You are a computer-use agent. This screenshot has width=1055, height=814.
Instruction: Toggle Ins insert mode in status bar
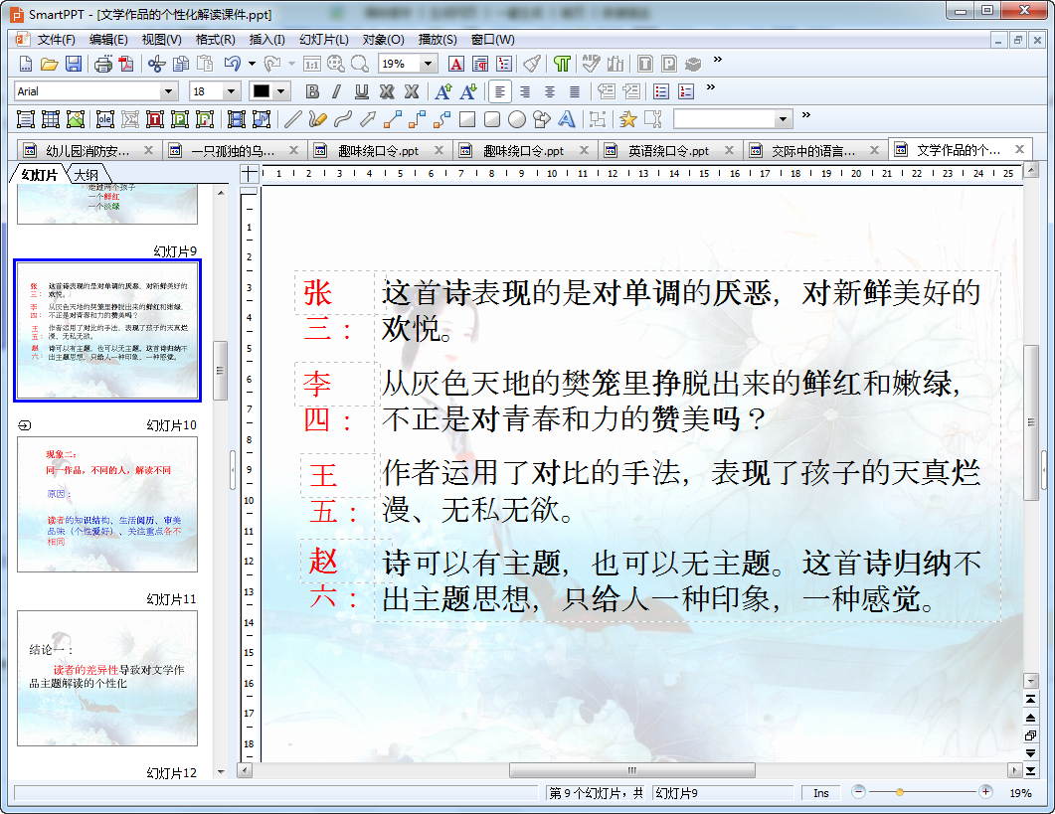click(821, 793)
